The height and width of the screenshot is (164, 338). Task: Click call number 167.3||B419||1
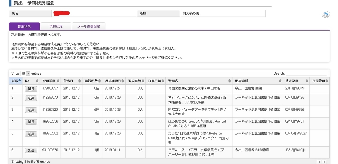[295, 150]
